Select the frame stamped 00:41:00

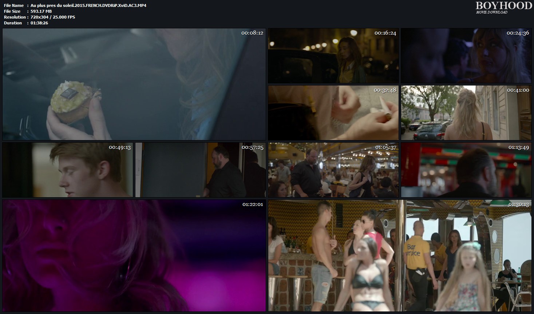[466, 113]
